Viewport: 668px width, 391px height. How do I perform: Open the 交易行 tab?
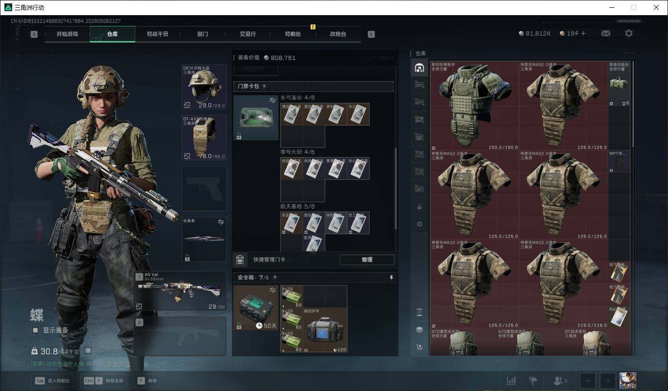(248, 34)
